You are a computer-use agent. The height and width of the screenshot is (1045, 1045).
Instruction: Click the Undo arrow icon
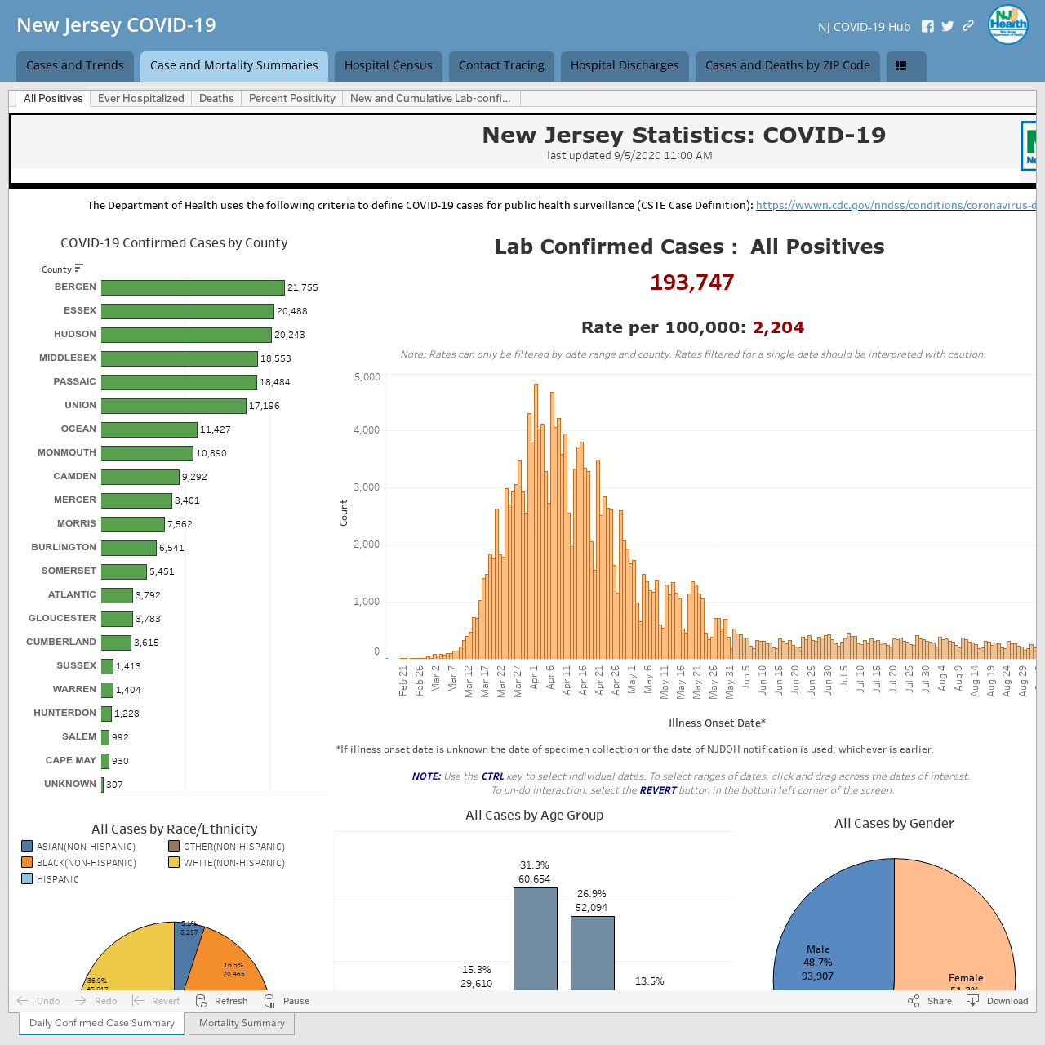tap(22, 1001)
